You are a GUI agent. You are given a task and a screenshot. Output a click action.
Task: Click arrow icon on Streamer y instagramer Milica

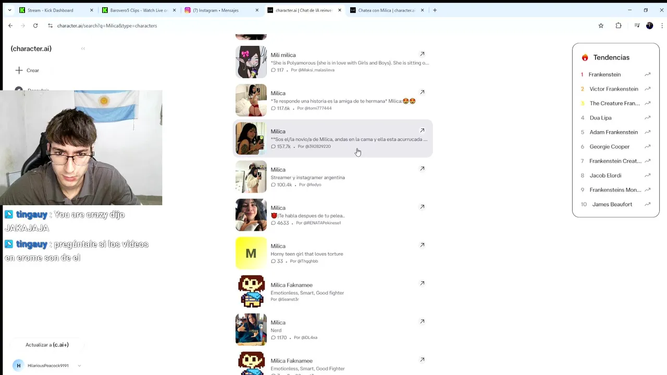[422, 168]
